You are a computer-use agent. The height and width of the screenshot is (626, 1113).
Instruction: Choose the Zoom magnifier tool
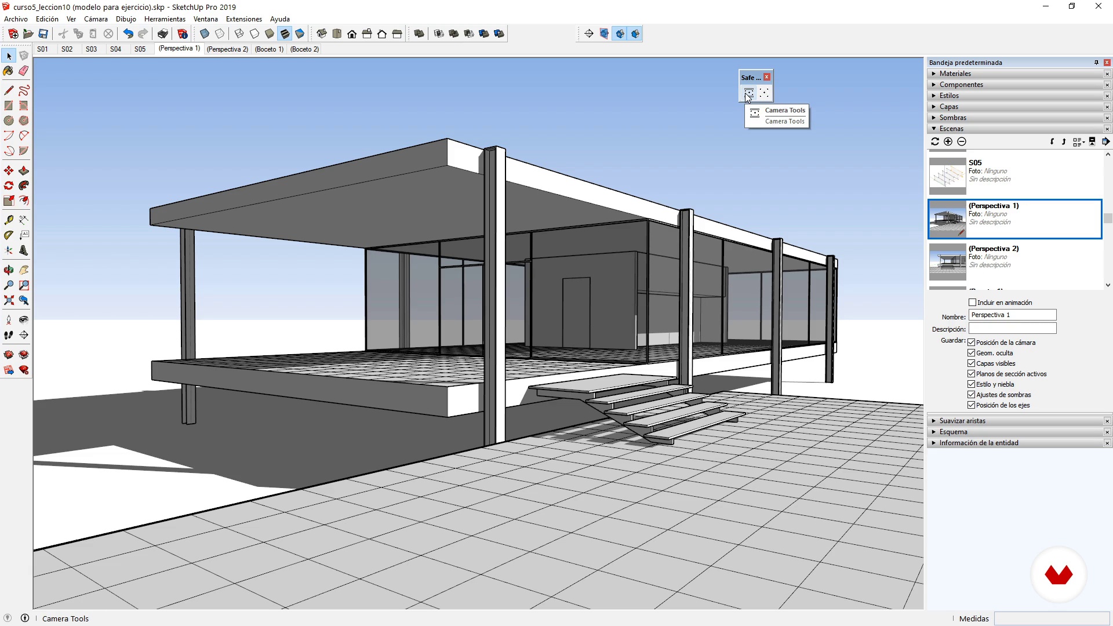click(x=9, y=285)
